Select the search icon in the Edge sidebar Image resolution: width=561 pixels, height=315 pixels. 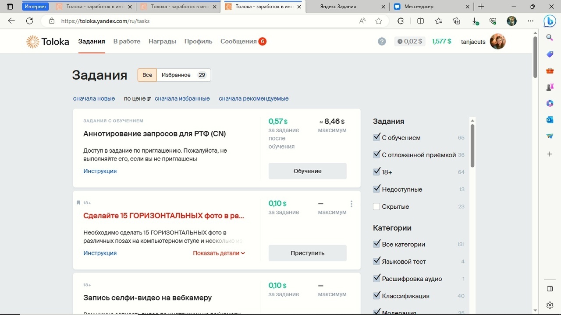pos(550,38)
